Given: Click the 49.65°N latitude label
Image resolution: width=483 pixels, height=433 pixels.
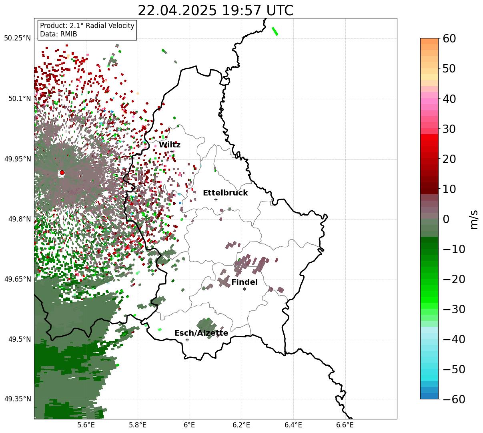Looking at the screenshot, I should click(x=18, y=279).
